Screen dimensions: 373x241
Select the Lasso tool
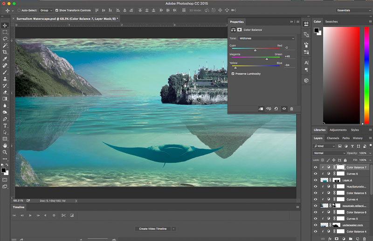tap(5, 39)
